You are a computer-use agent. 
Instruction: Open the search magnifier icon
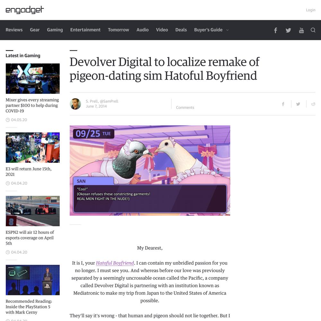313,30
